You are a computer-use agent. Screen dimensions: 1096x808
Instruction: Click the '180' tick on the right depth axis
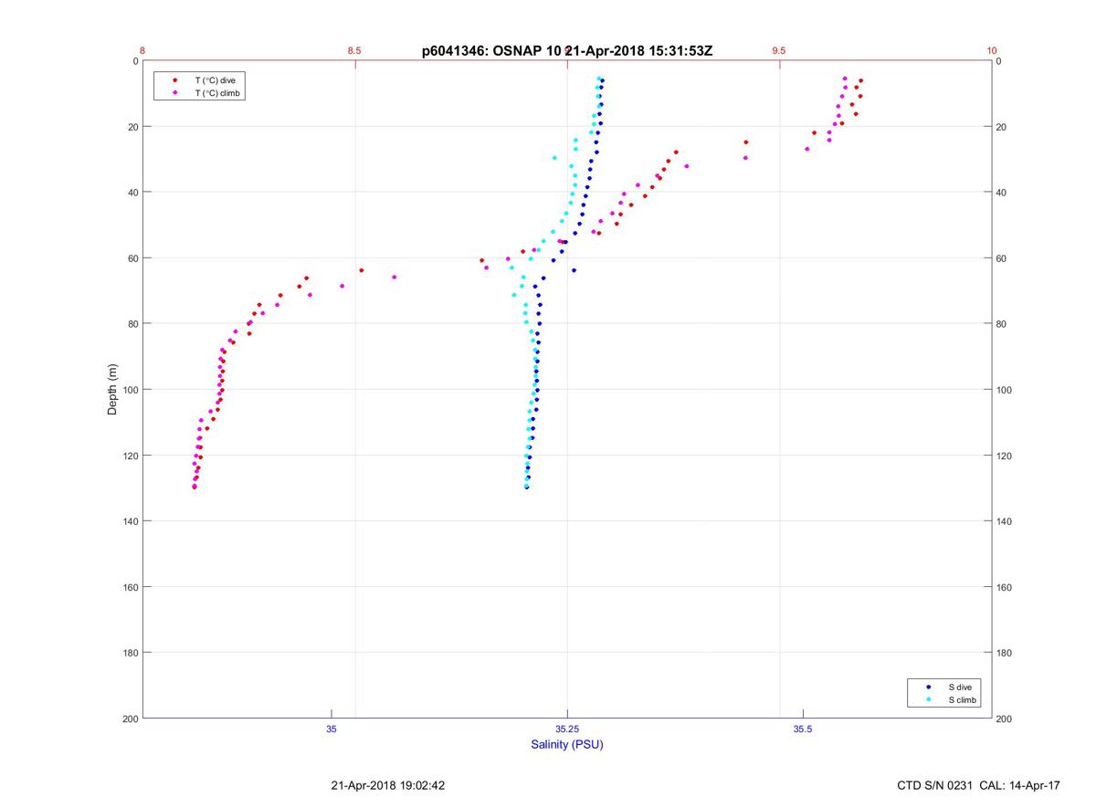(x=1005, y=653)
